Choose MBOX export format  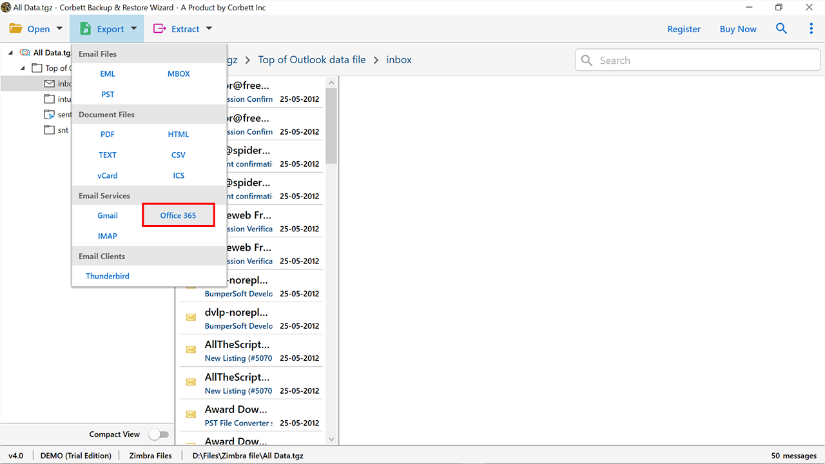[179, 73]
